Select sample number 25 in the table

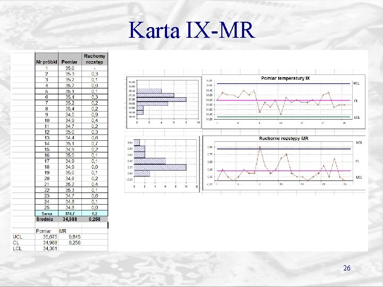pyautogui.click(x=47, y=208)
